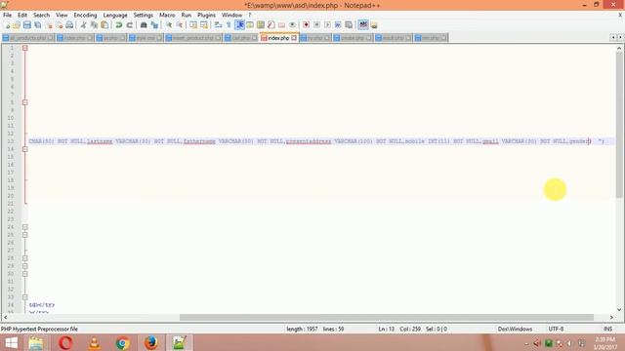The image size is (625, 351).
Task: Click the vertical scrollbar down arrow
Action: click(x=619, y=310)
